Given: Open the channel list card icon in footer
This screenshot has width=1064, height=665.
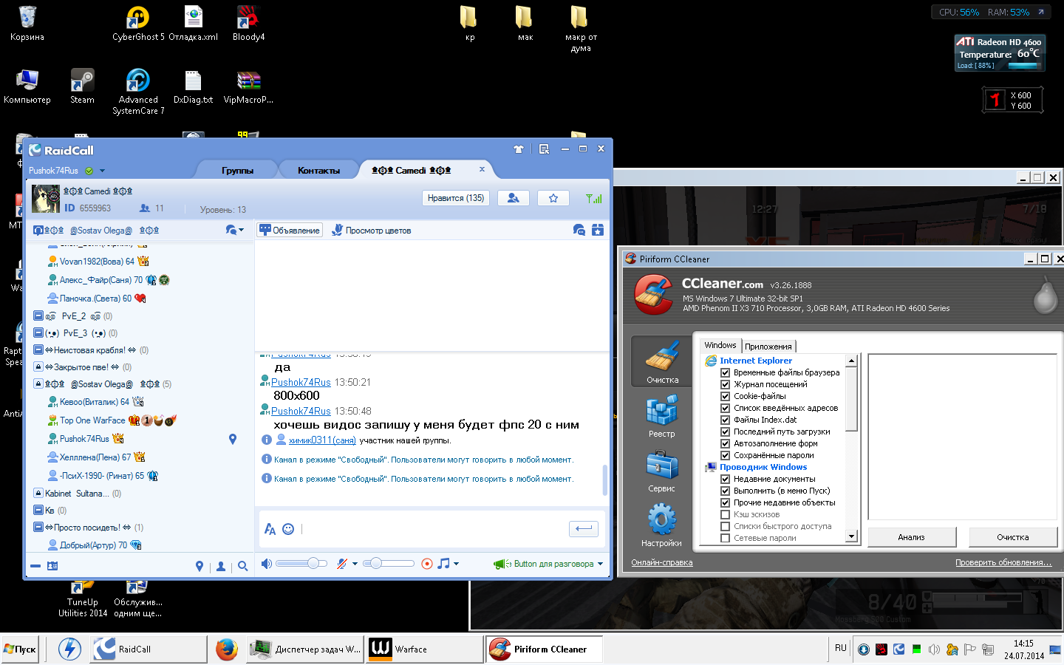Looking at the screenshot, I should 52,566.
